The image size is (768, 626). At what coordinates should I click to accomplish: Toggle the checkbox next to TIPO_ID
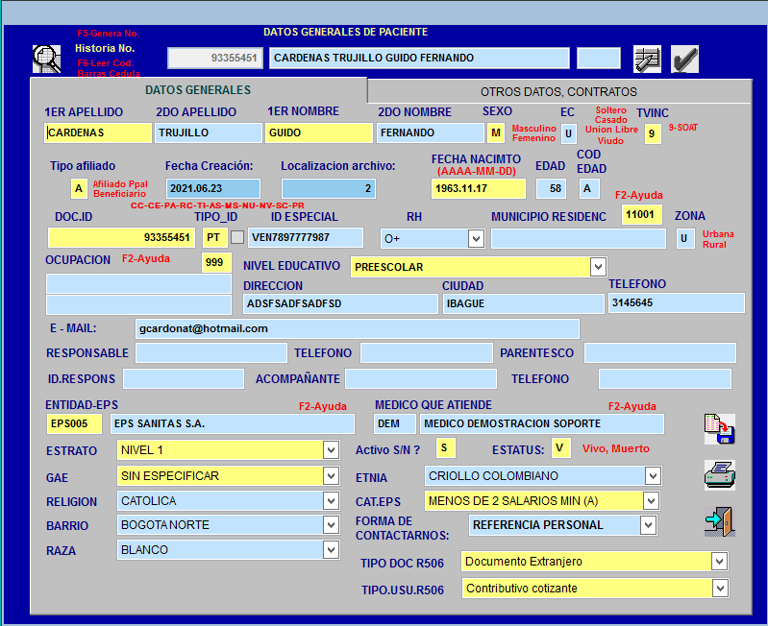coord(237,237)
